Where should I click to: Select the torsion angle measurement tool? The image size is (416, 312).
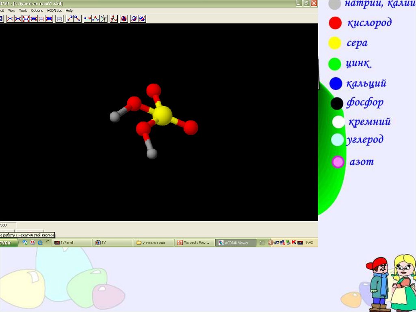103,19
